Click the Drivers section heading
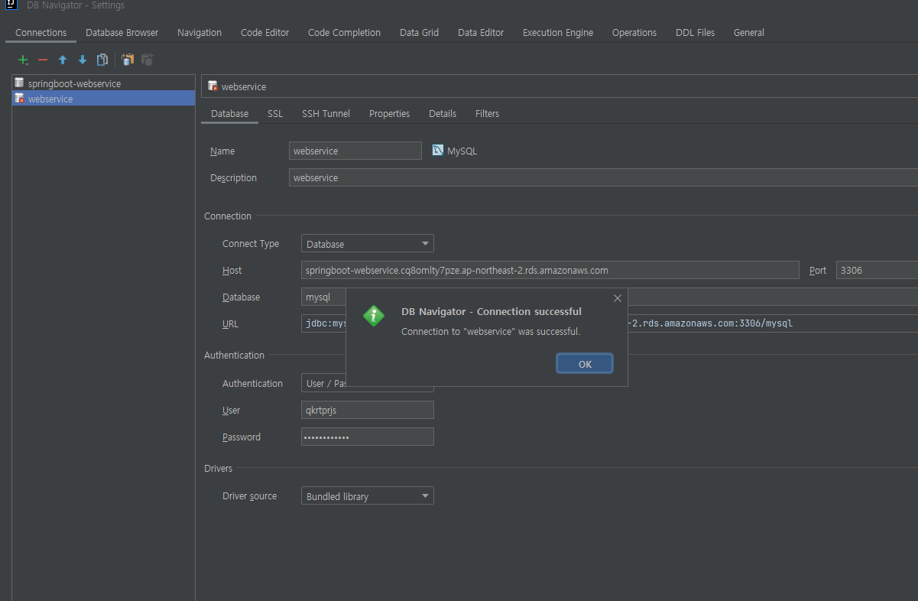 pos(219,468)
